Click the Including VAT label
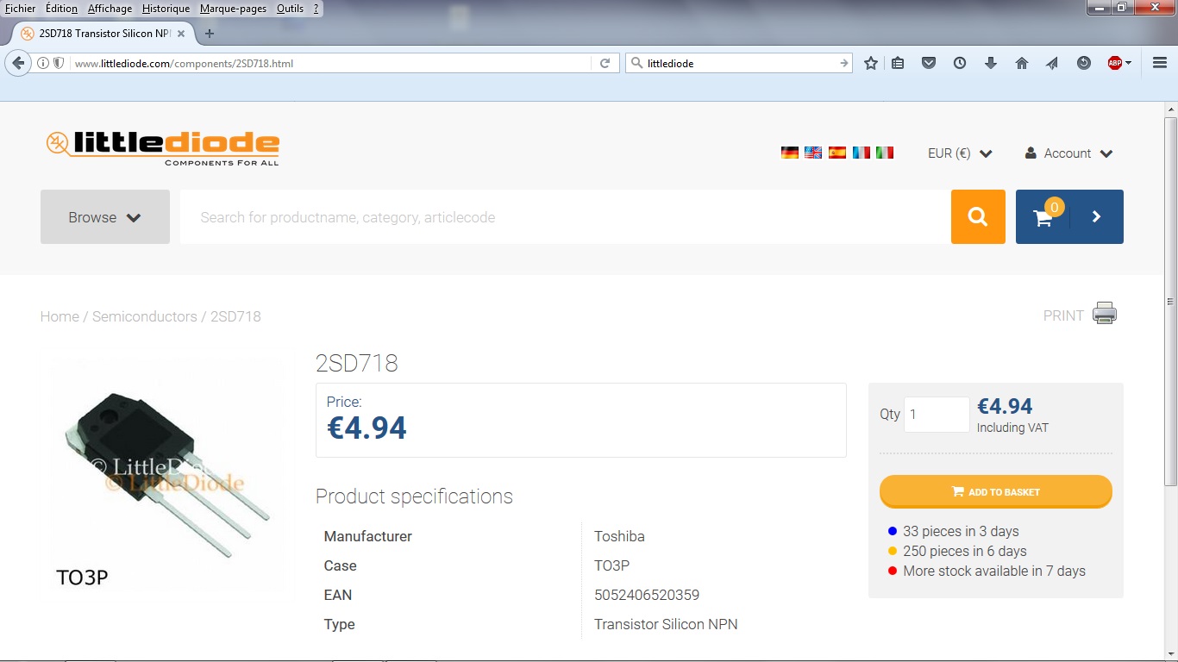 [x=1012, y=428]
